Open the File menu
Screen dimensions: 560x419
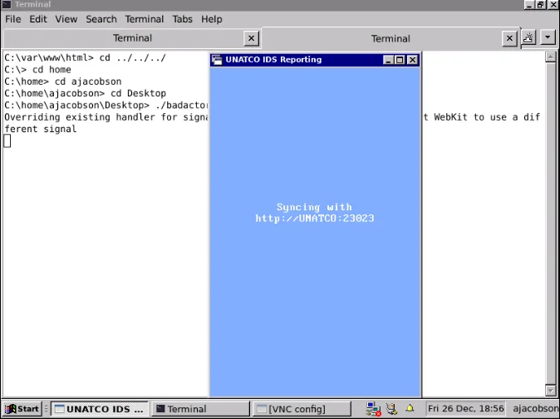(x=13, y=19)
